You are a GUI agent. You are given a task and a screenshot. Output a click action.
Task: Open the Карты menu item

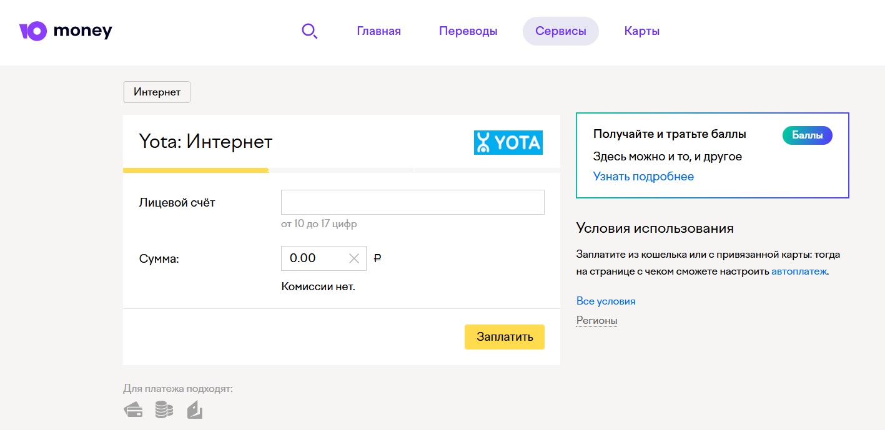[642, 31]
